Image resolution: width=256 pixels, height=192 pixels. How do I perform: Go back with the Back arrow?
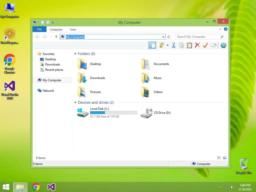37,37
